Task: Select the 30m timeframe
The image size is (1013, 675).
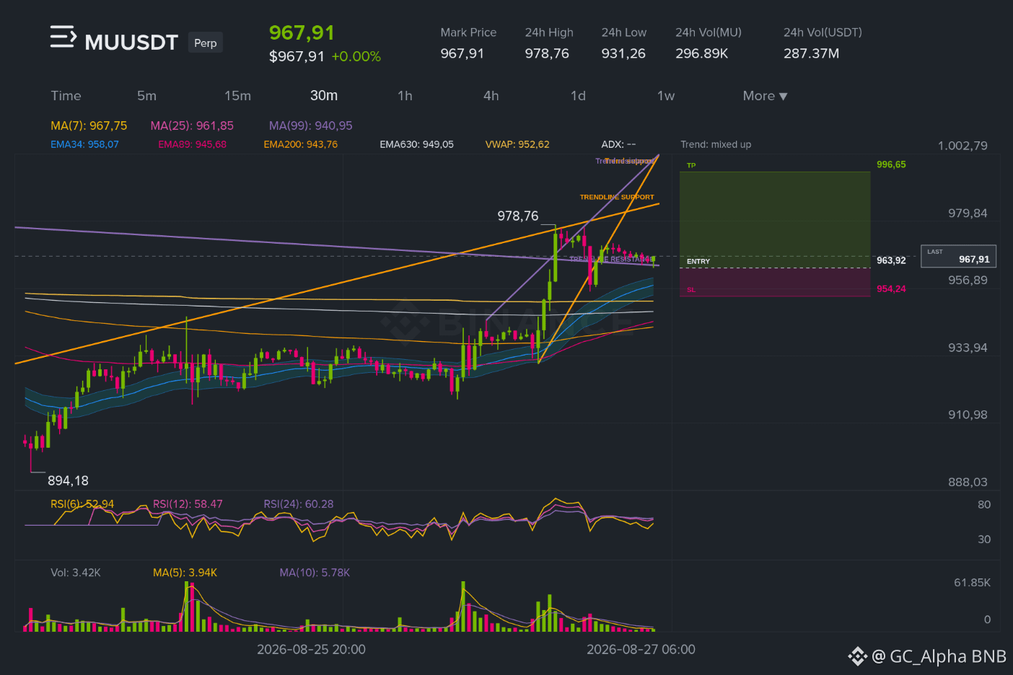Action: pyautogui.click(x=324, y=96)
